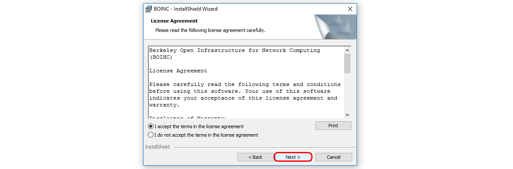Cancel the BOINC installation

click(x=333, y=157)
